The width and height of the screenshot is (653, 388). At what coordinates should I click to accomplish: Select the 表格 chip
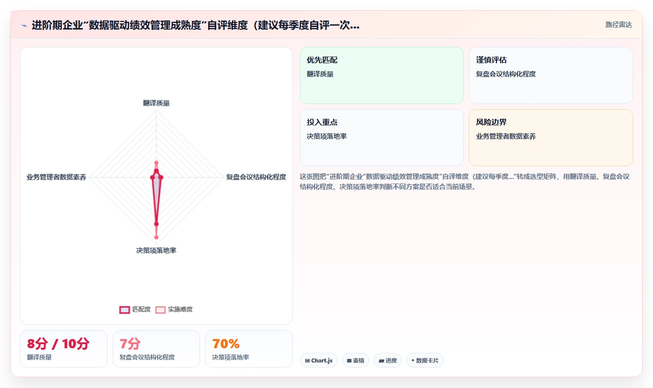tap(356, 360)
